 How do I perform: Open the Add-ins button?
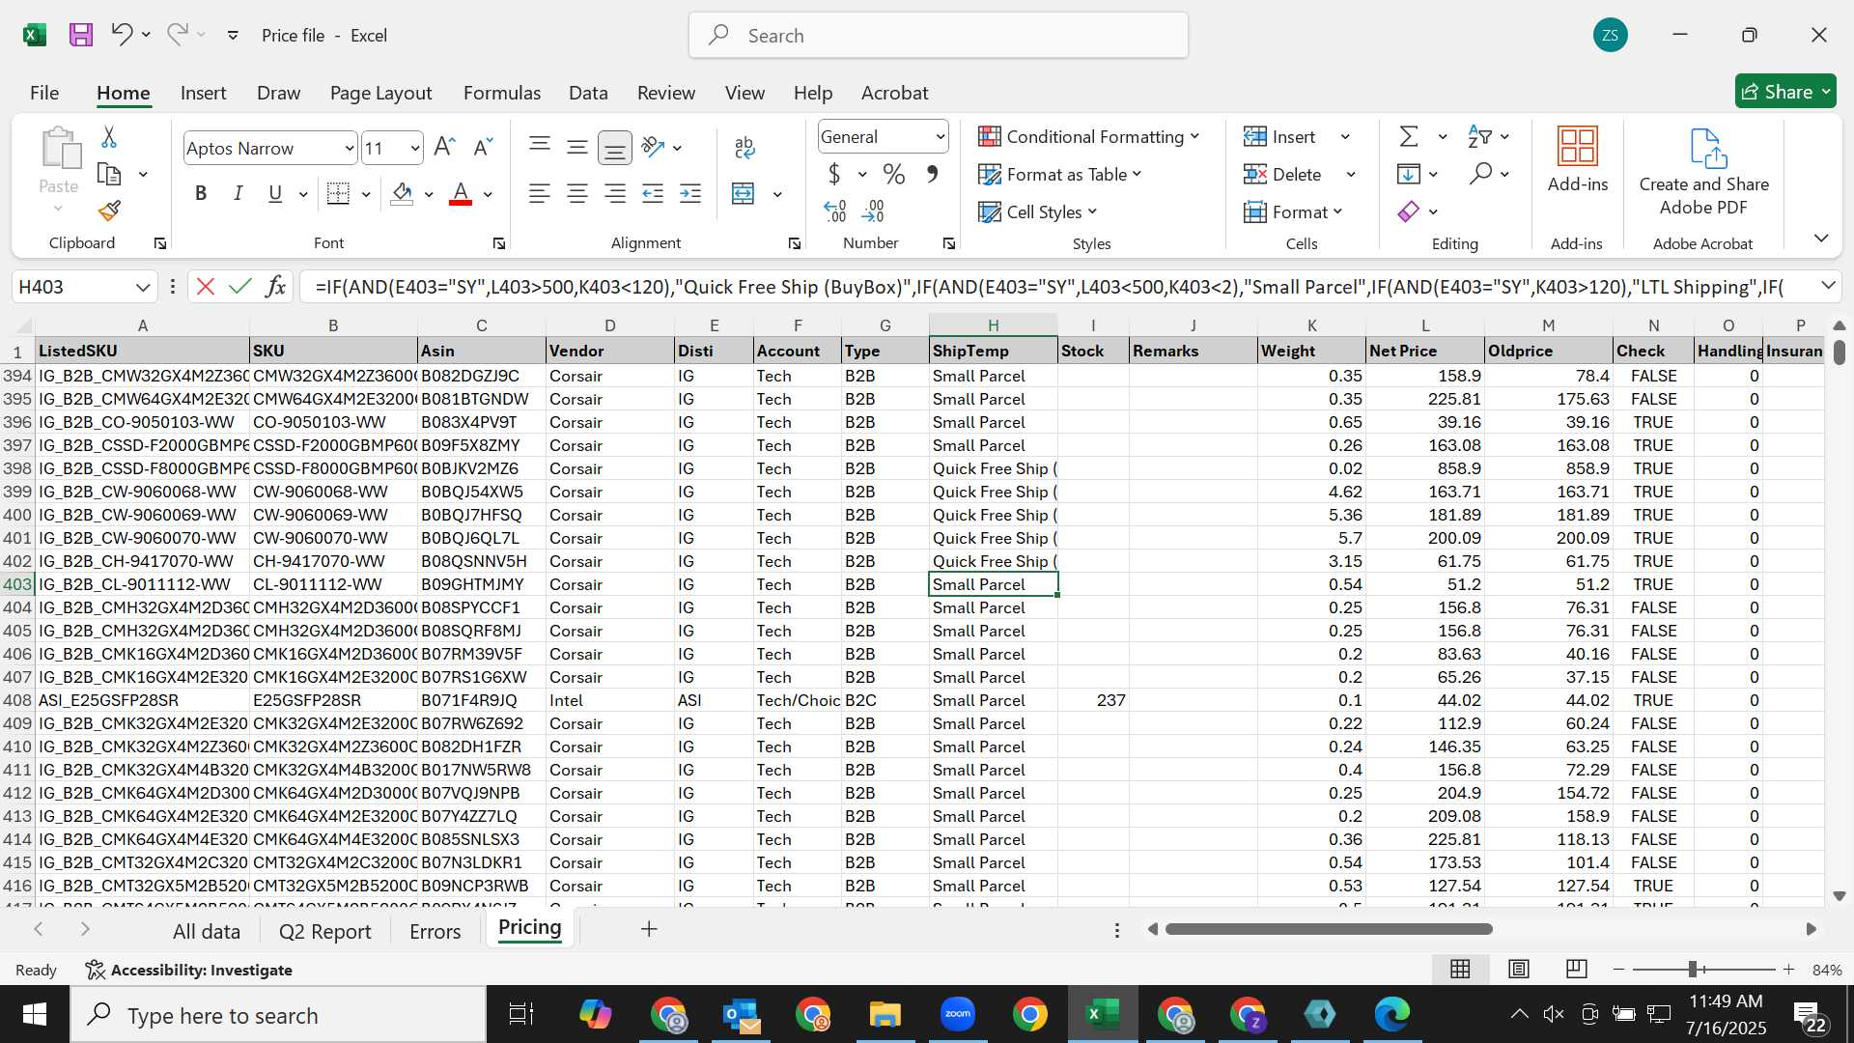tap(1578, 160)
